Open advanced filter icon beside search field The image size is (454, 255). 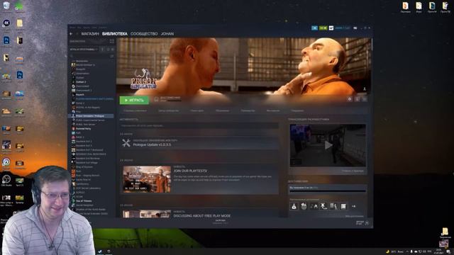[112, 56]
